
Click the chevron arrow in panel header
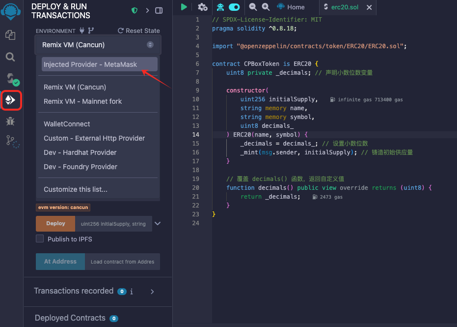tap(147, 10)
